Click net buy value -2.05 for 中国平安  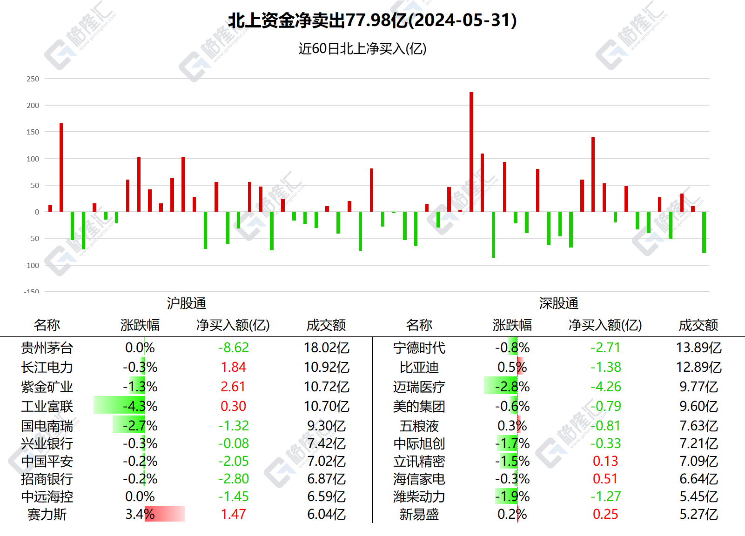234,461
